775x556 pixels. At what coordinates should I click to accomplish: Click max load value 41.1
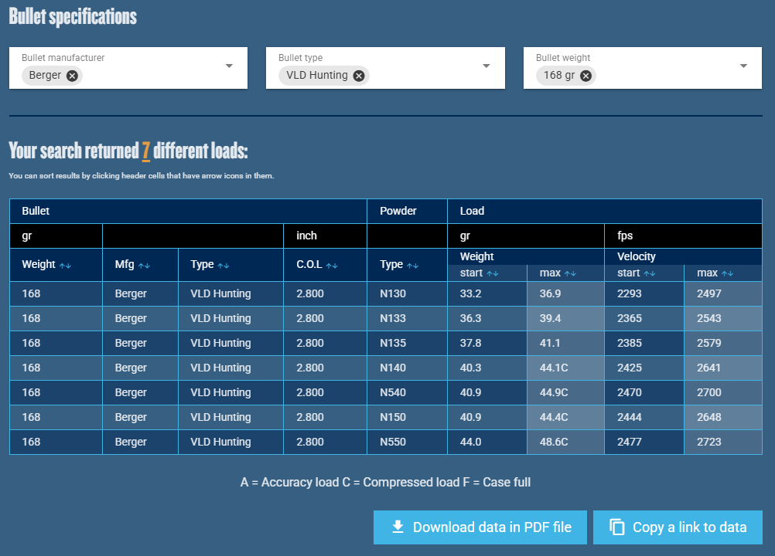[550, 344]
